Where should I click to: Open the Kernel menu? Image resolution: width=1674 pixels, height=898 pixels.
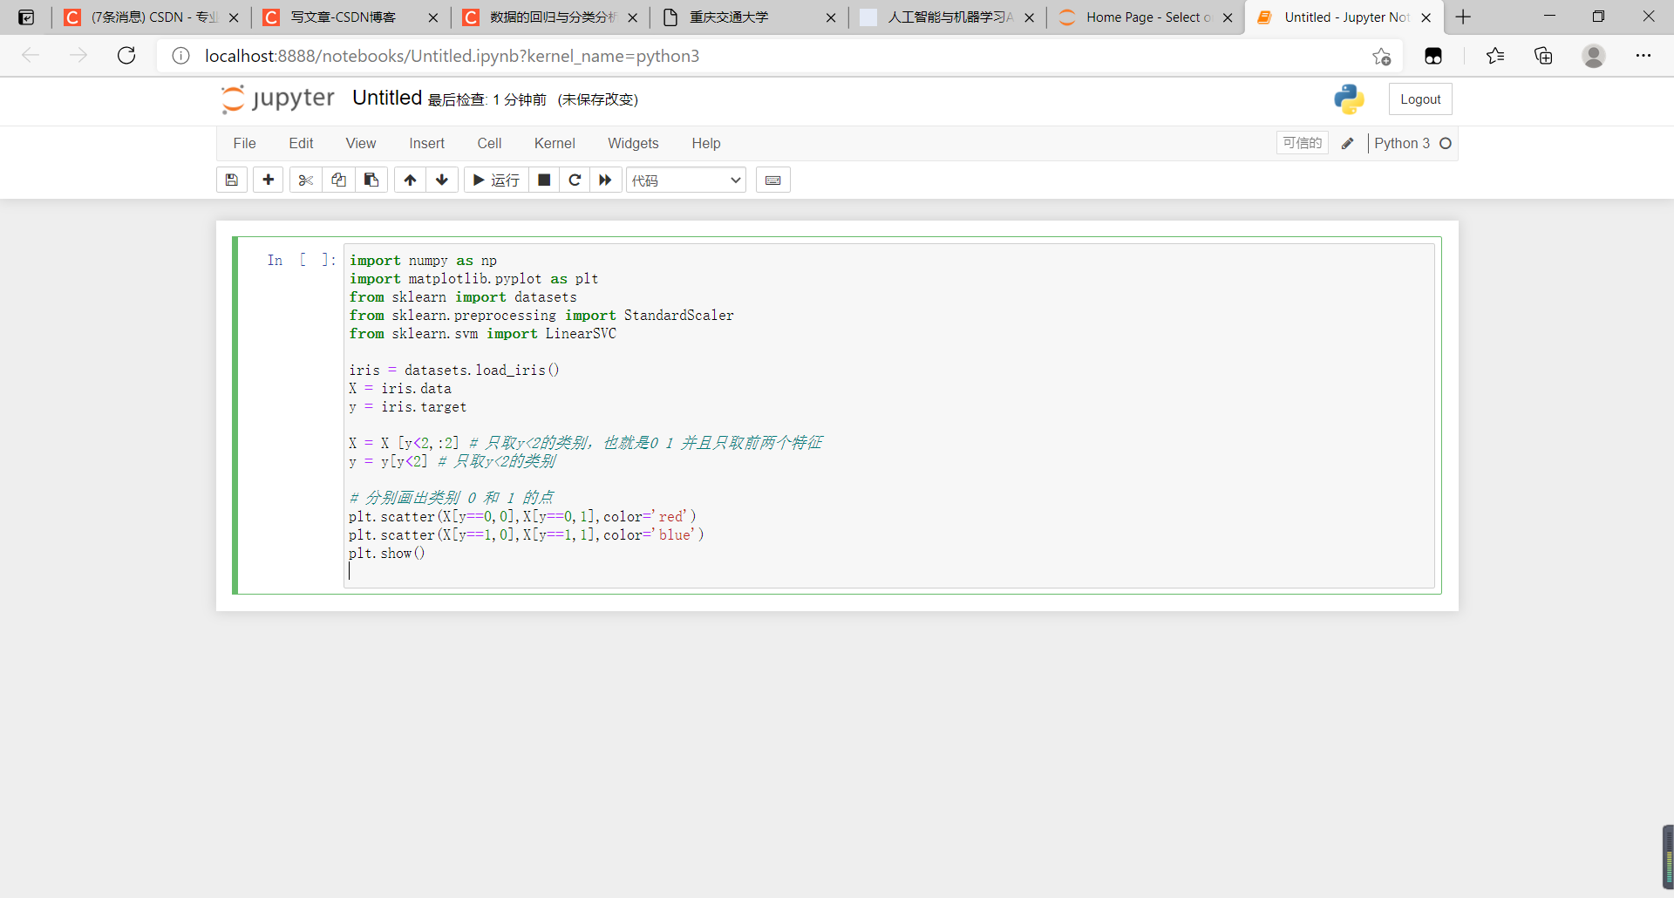pyautogui.click(x=555, y=143)
